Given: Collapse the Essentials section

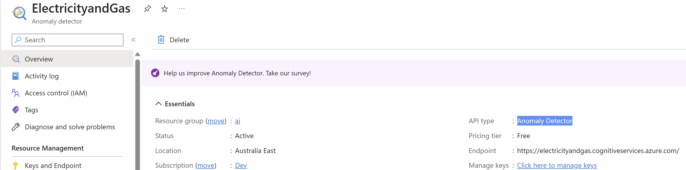Looking at the screenshot, I should click(158, 104).
